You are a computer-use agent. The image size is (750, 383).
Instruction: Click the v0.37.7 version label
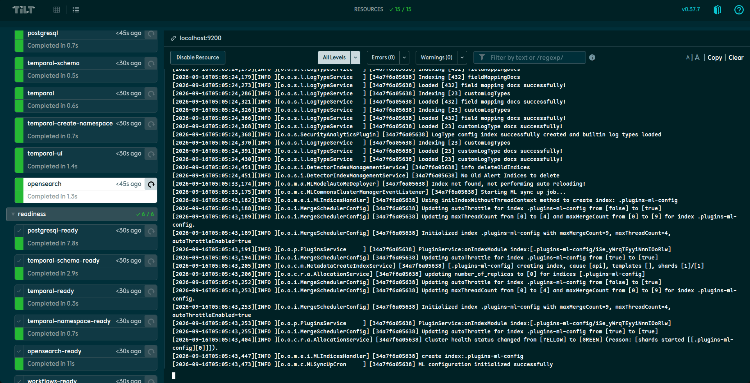[x=691, y=9]
